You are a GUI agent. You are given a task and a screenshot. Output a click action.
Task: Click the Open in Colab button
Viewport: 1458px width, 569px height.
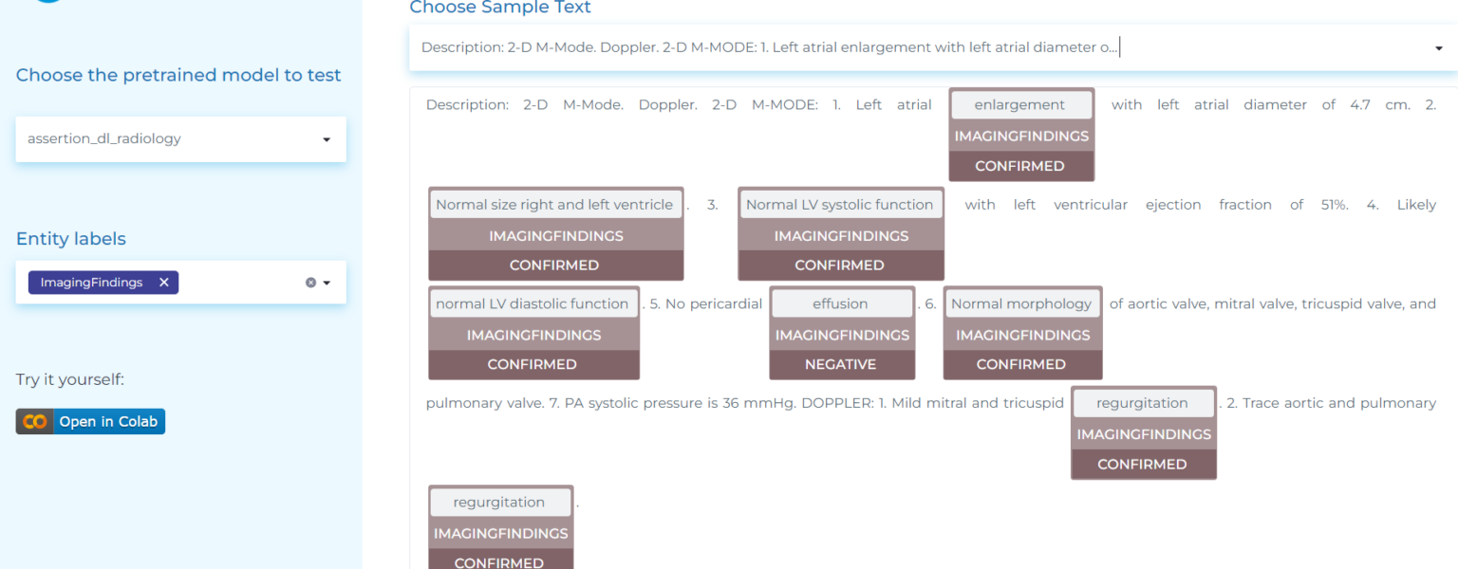point(90,422)
